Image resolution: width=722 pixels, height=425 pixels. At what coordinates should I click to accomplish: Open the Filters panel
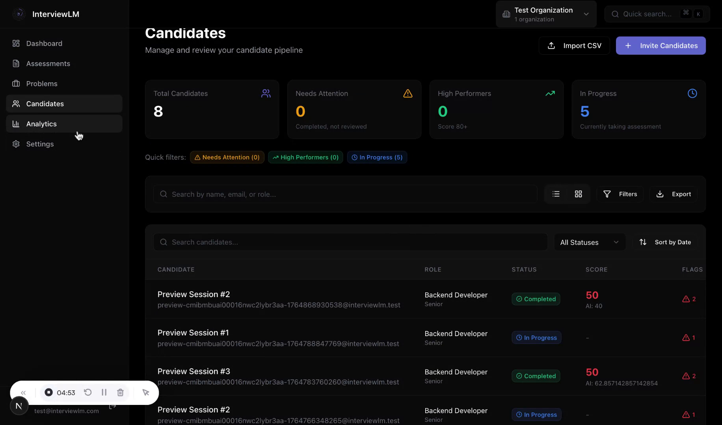[x=620, y=194]
